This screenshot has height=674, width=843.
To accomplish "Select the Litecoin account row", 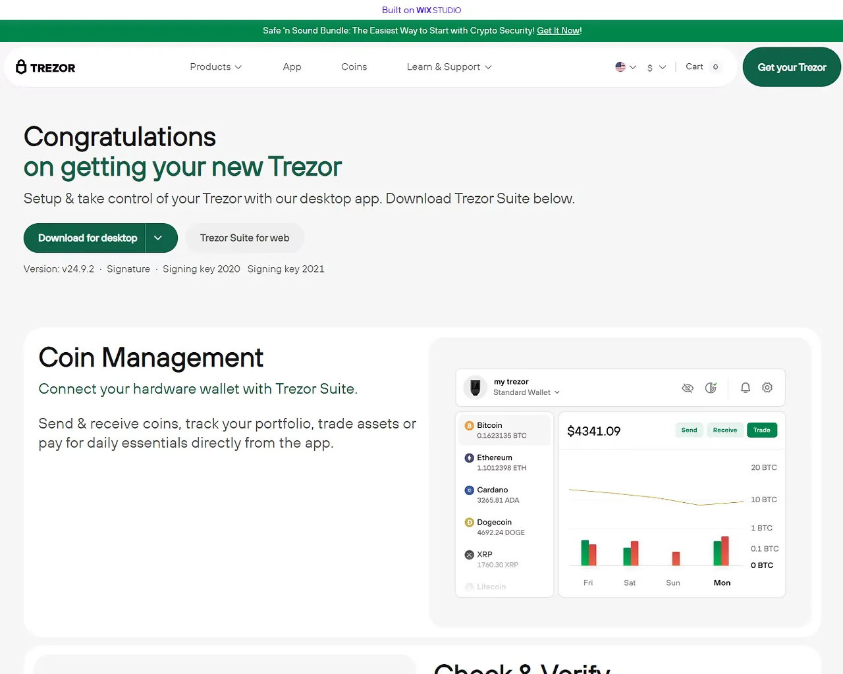I will point(504,586).
